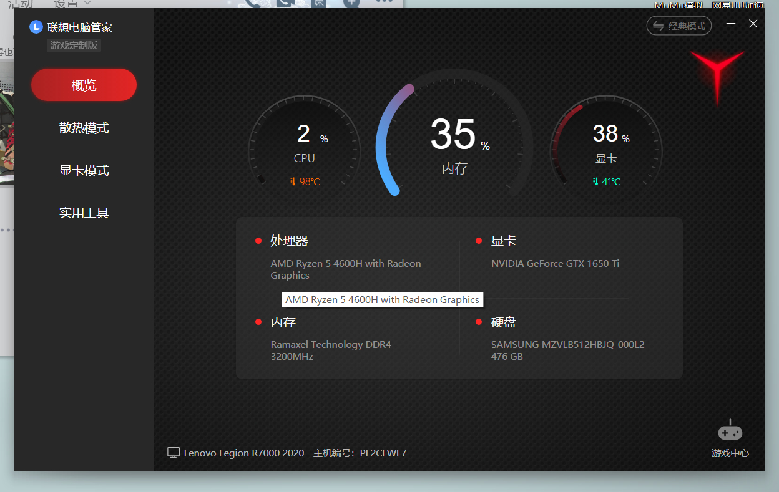Click the Ramaxel Technology DDR4 3200MHz text

coord(331,350)
